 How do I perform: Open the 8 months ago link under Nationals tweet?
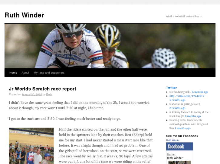click(177, 108)
